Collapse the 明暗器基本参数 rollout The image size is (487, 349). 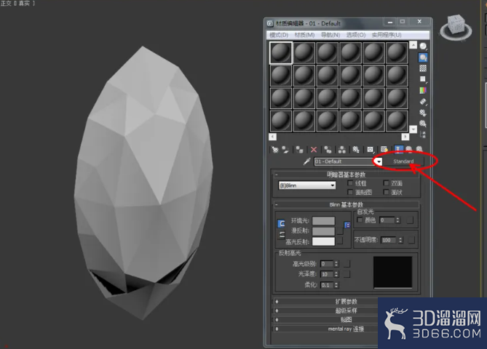(346, 174)
